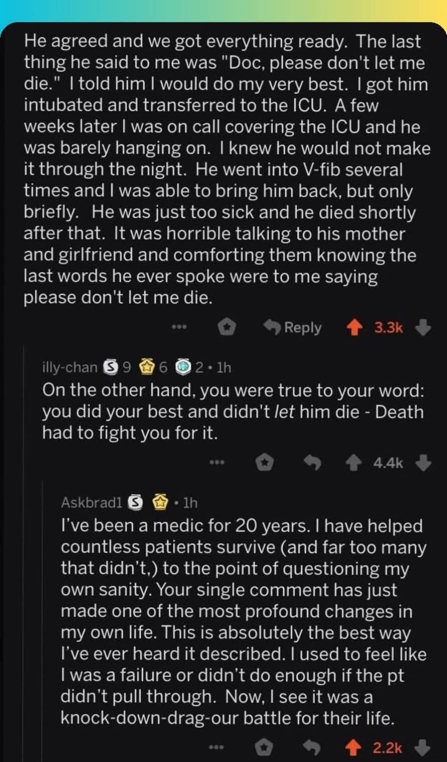
Task: Give an award to the 3.3k comment
Action: tap(227, 328)
